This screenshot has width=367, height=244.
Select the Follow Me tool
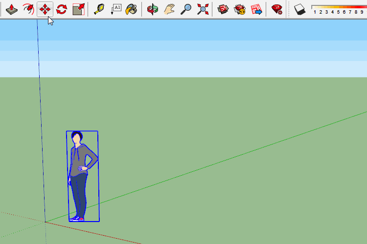pyautogui.click(x=28, y=9)
